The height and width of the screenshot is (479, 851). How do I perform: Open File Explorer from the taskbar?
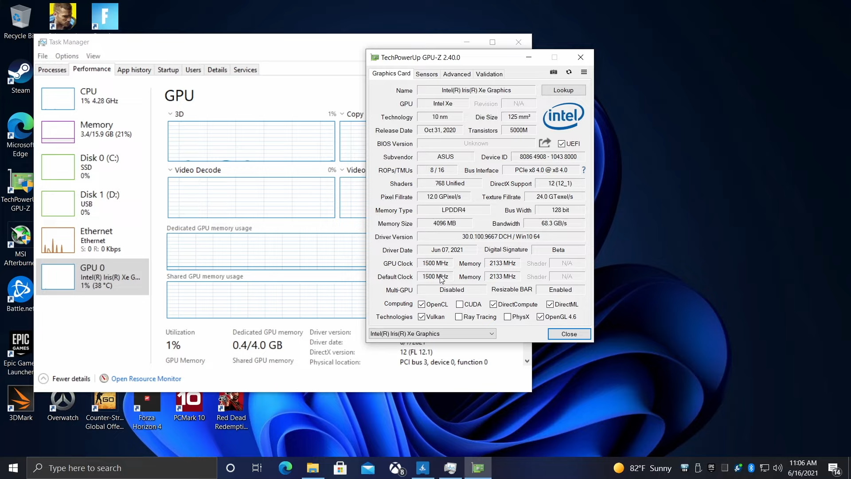(x=312, y=468)
